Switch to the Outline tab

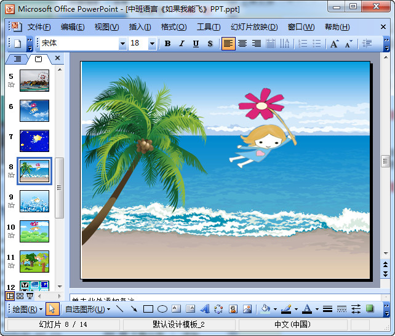coord(17,58)
